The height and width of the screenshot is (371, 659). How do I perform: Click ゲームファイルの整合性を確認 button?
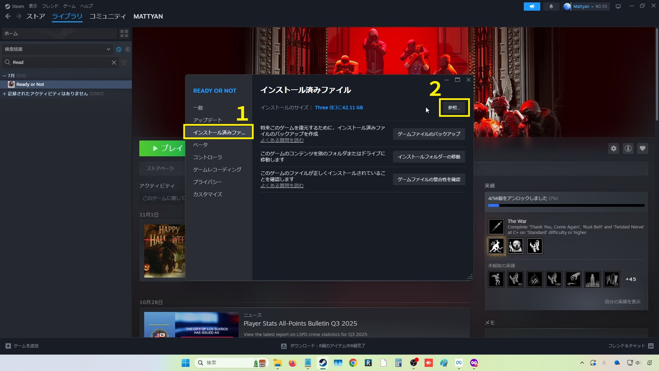click(x=429, y=179)
